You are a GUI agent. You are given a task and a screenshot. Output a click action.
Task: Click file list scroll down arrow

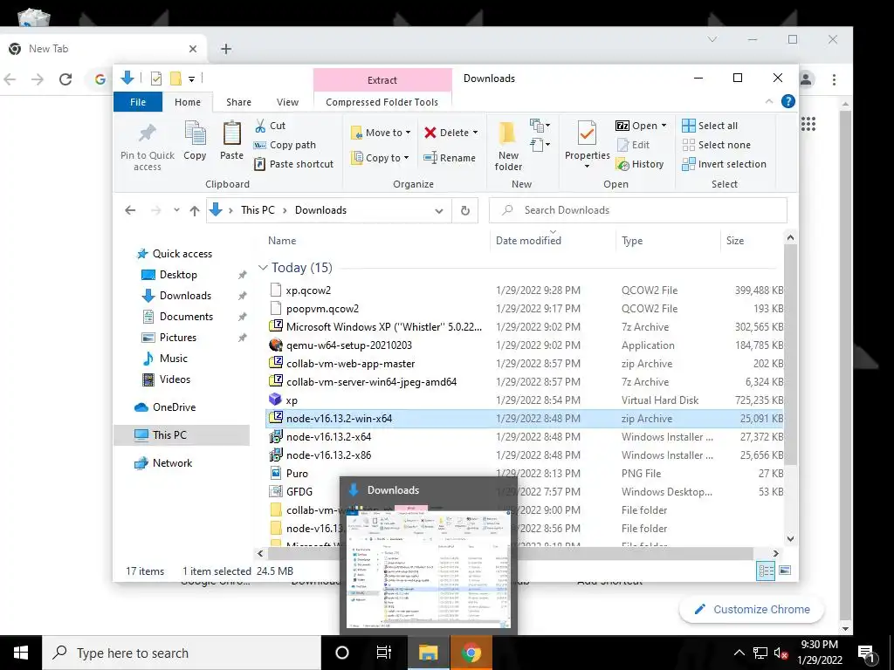click(x=790, y=538)
